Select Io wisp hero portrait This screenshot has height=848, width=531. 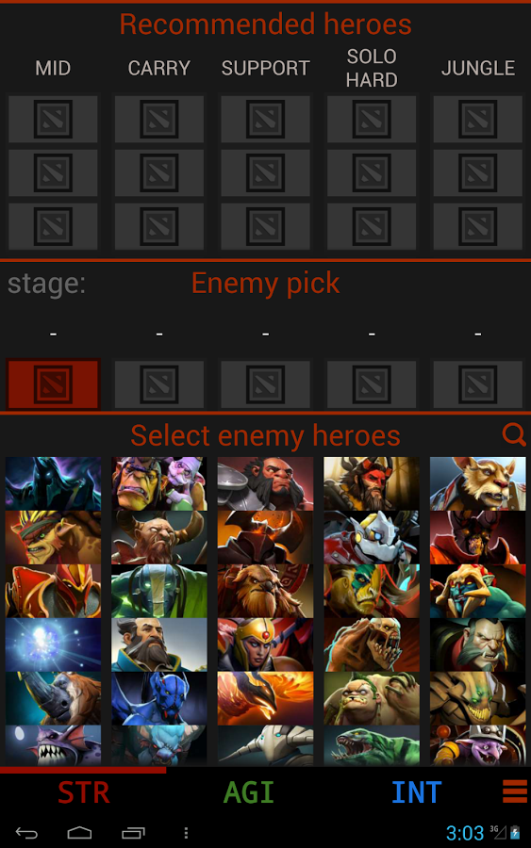click(53, 644)
